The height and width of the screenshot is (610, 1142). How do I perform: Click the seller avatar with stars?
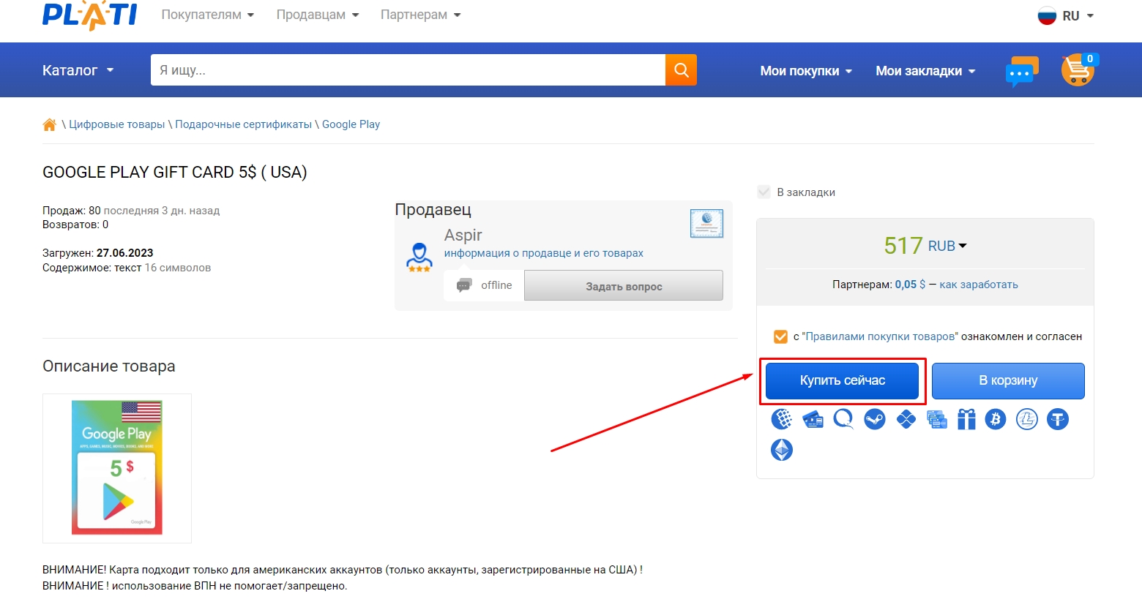click(x=419, y=257)
